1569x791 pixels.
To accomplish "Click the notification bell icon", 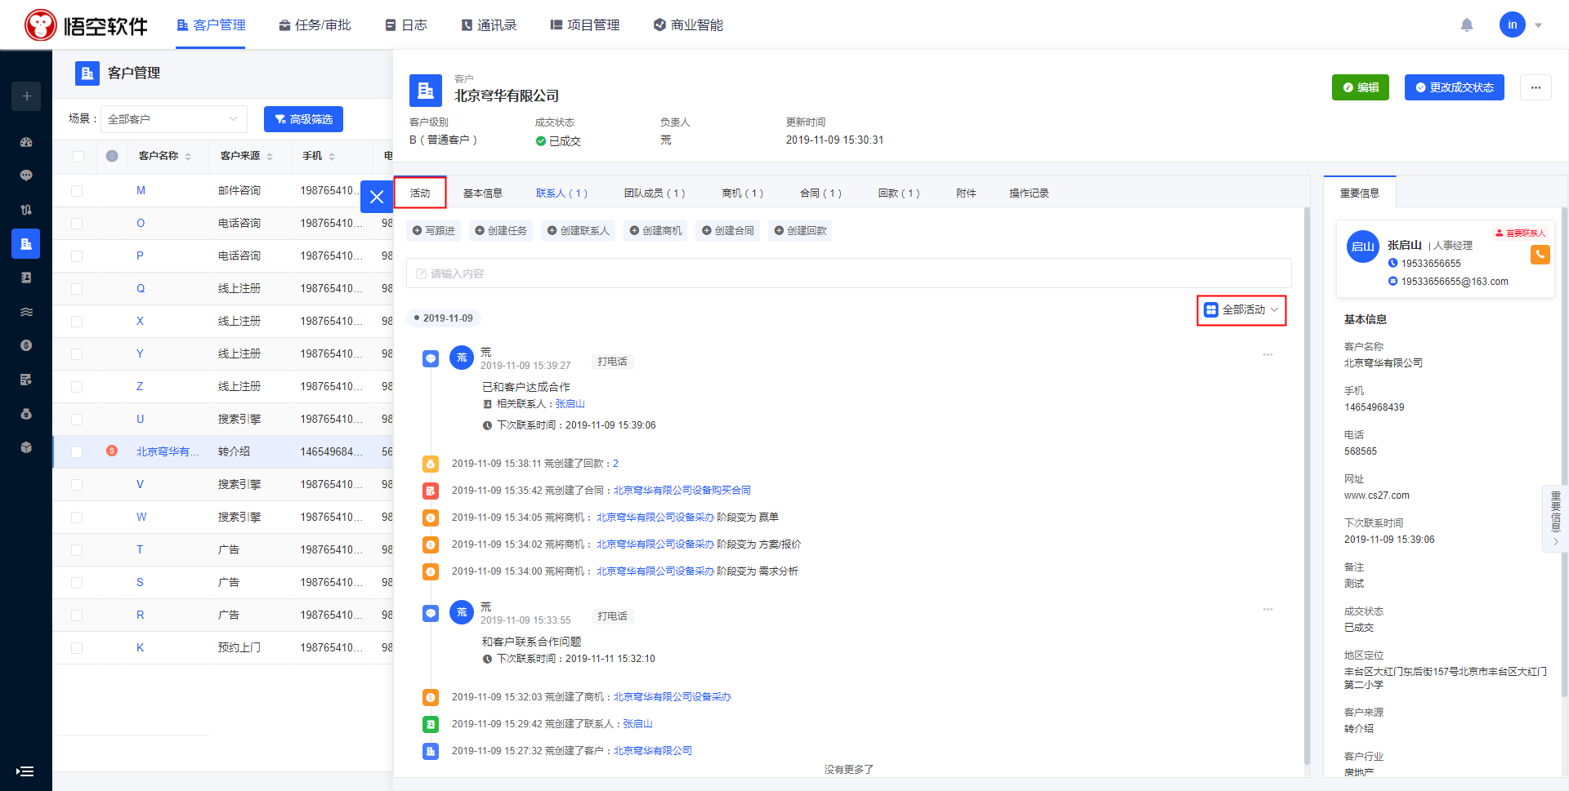I will tap(1467, 24).
